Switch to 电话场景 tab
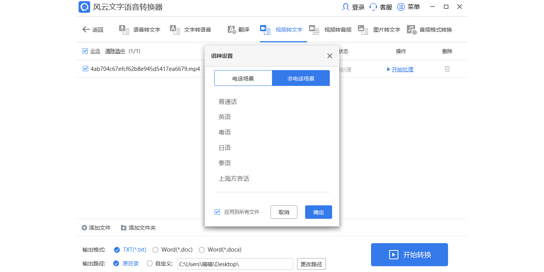Image resolution: width=544 pixels, height=272 pixels. 243,78
